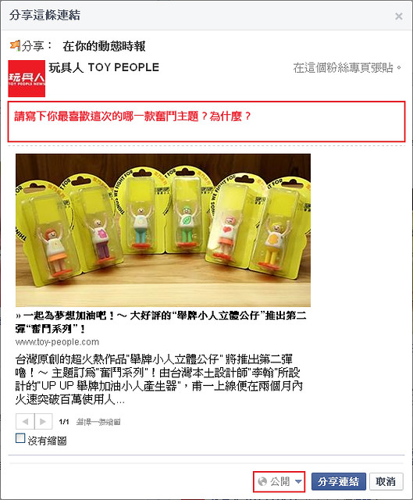413x500 pixels.
Task: Click the 取消 button
Action: (386, 481)
